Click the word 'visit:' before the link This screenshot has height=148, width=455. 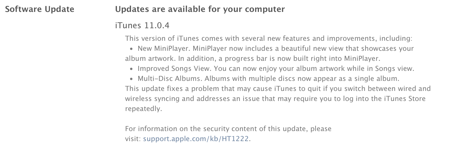pyautogui.click(x=133, y=139)
